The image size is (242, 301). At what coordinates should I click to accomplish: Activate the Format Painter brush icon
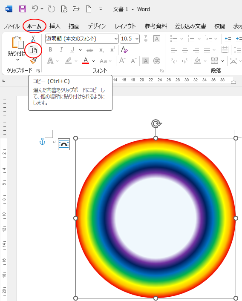[33, 60]
